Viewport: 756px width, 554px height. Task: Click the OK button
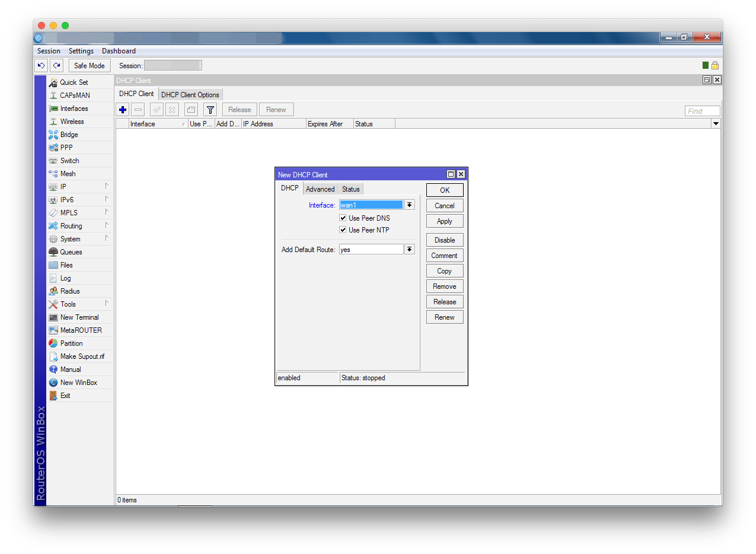[x=445, y=190]
